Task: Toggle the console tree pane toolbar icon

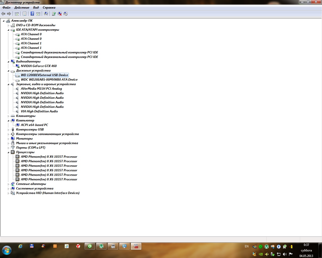Action: point(17,14)
